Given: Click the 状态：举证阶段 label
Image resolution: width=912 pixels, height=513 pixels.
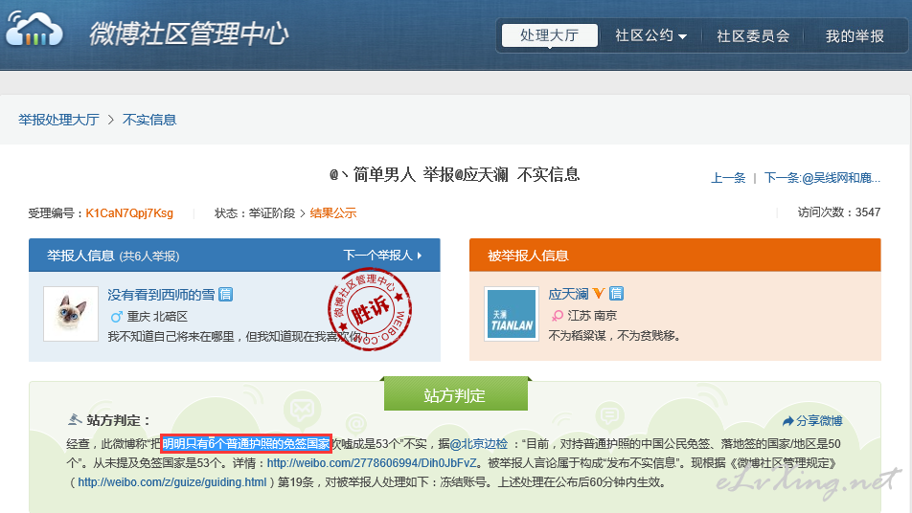Looking at the screenshot, I should pyautogui.click(x=255, y=213).
